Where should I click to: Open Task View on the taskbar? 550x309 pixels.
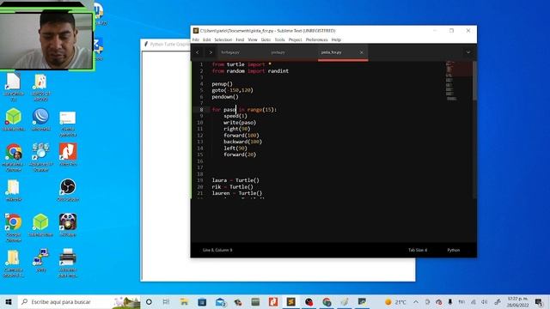click(x=166, y=301)
